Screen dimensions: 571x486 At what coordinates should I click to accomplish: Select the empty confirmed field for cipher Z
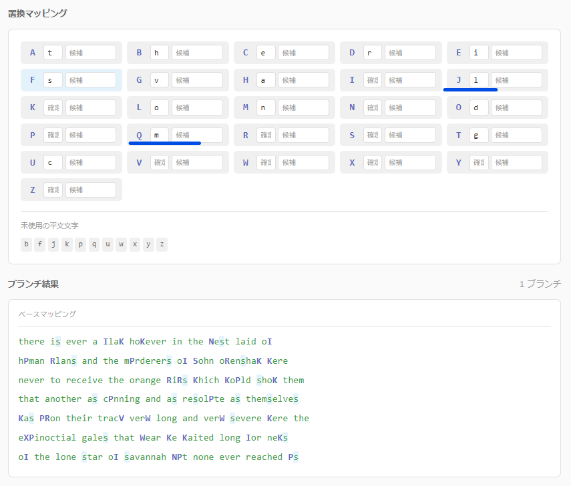coord(53,190)
